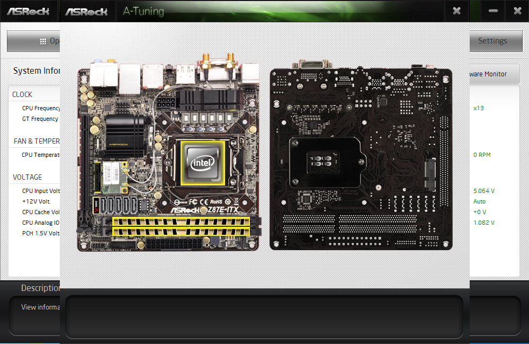
Task: Select the highlighted Intel CPU on the board
Action: (x=203, y=163)
